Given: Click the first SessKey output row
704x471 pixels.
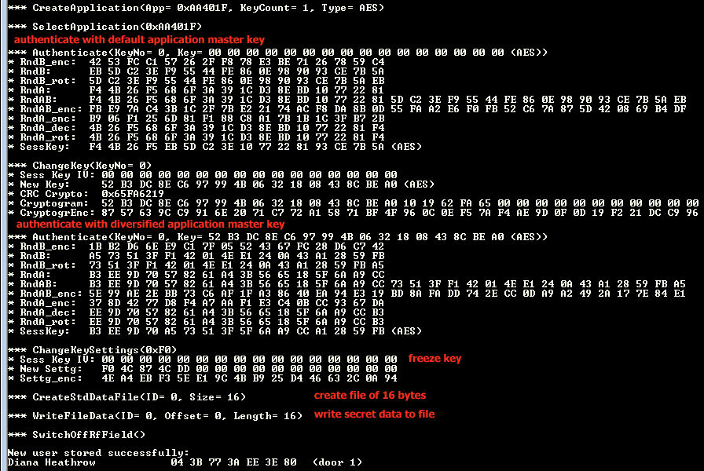Looking at the screenshot, I should pos(215,147).
